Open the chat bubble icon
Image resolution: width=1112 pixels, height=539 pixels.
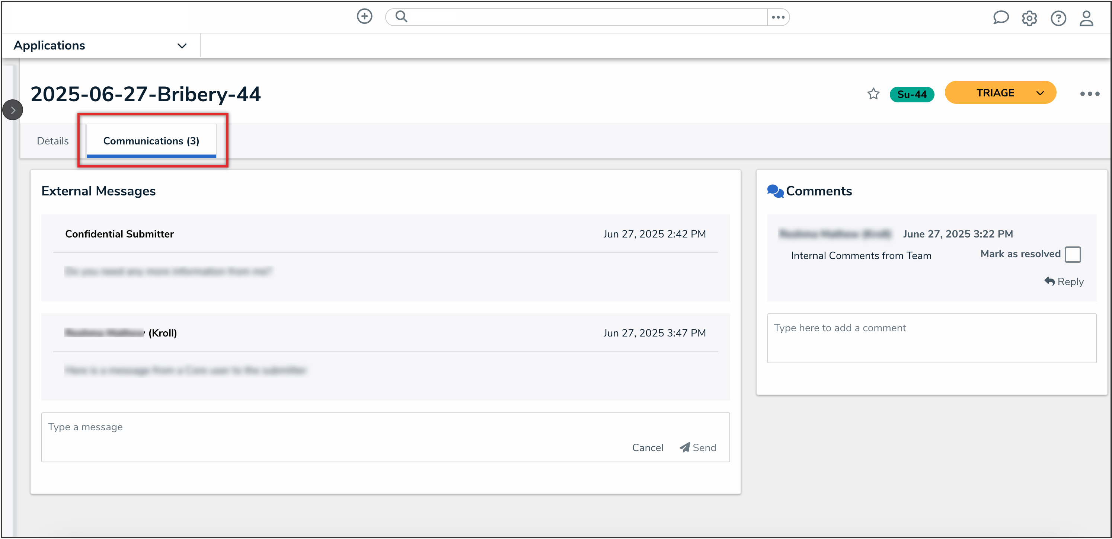click(1001, 18)
